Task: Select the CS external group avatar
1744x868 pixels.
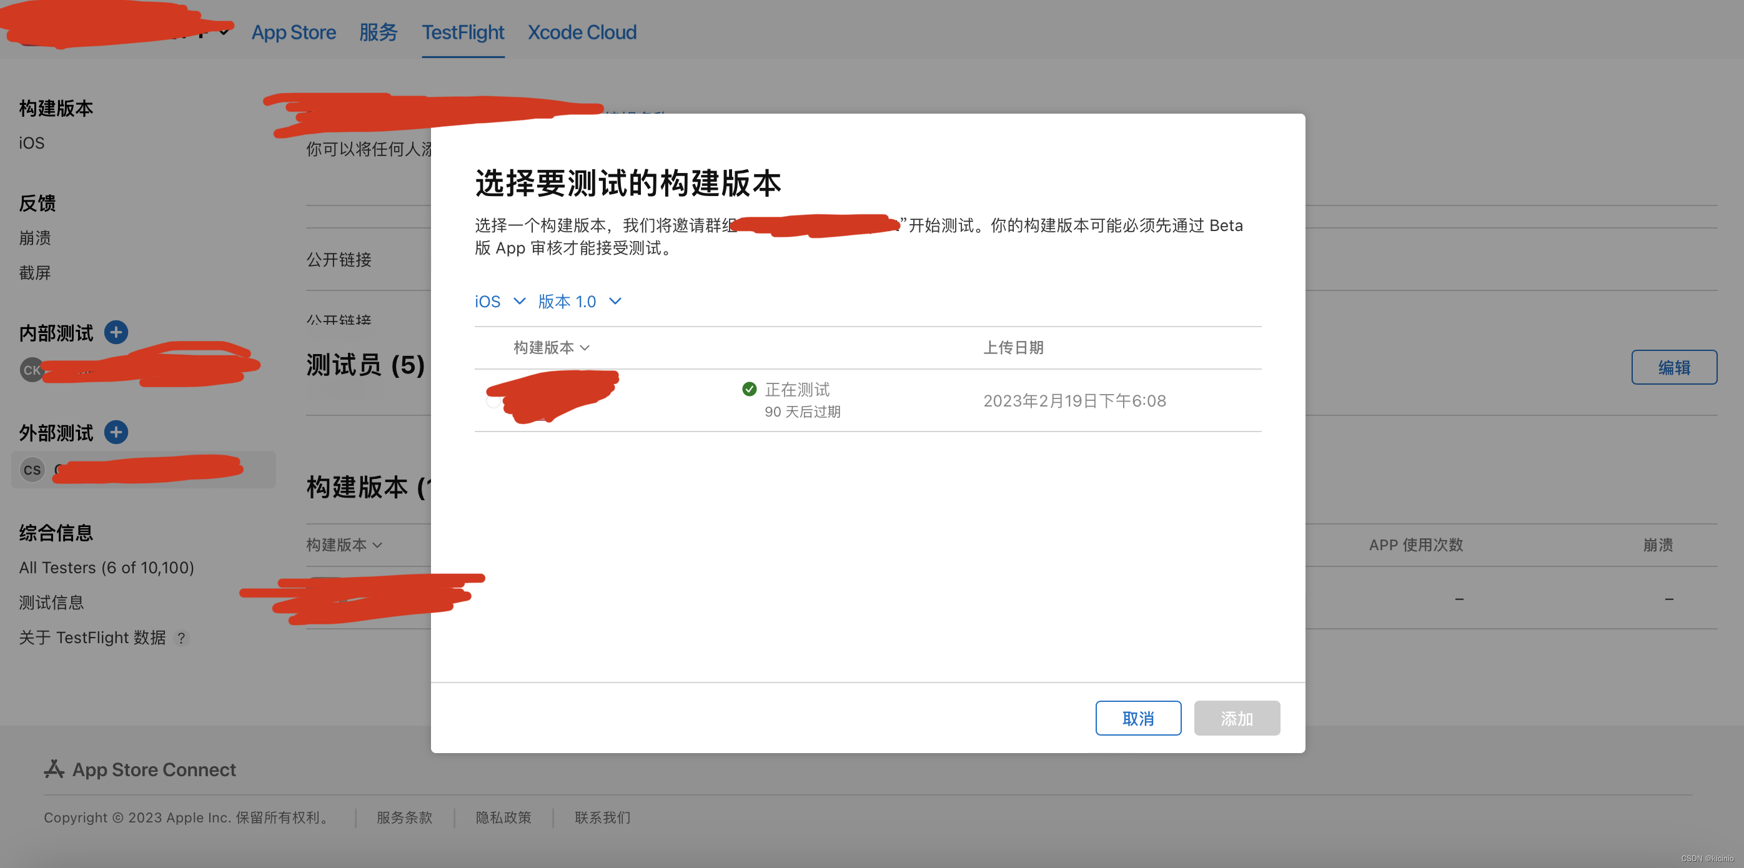Action: click(32, 469)
